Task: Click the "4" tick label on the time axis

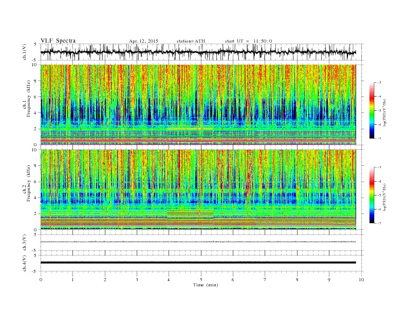Action: (169, 280)
